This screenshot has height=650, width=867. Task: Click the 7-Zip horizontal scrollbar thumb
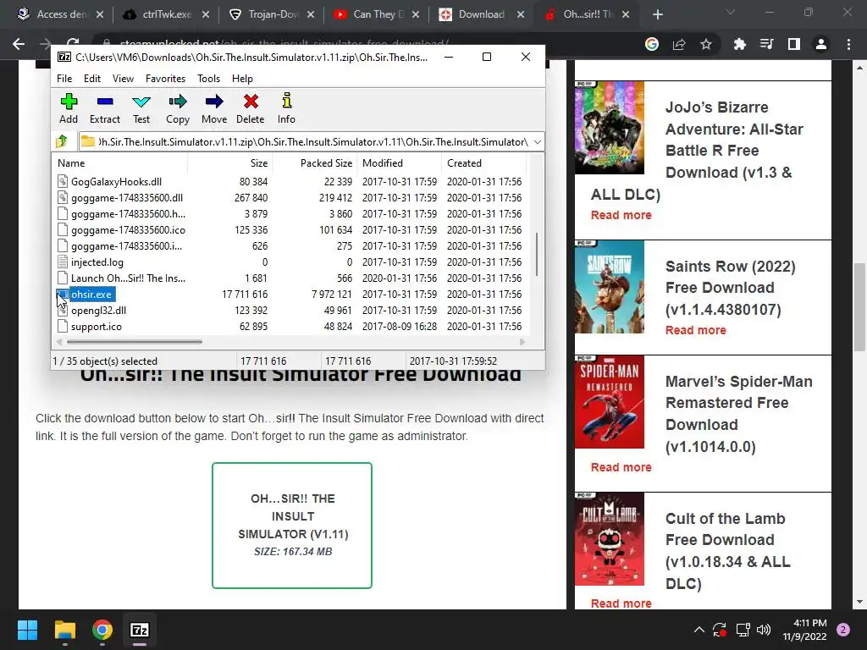click(134, 342)
